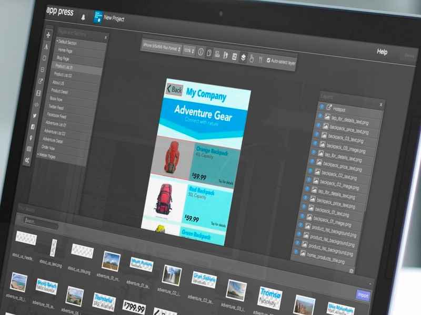Click the trash icon below Layers panel

pos(352,270)
